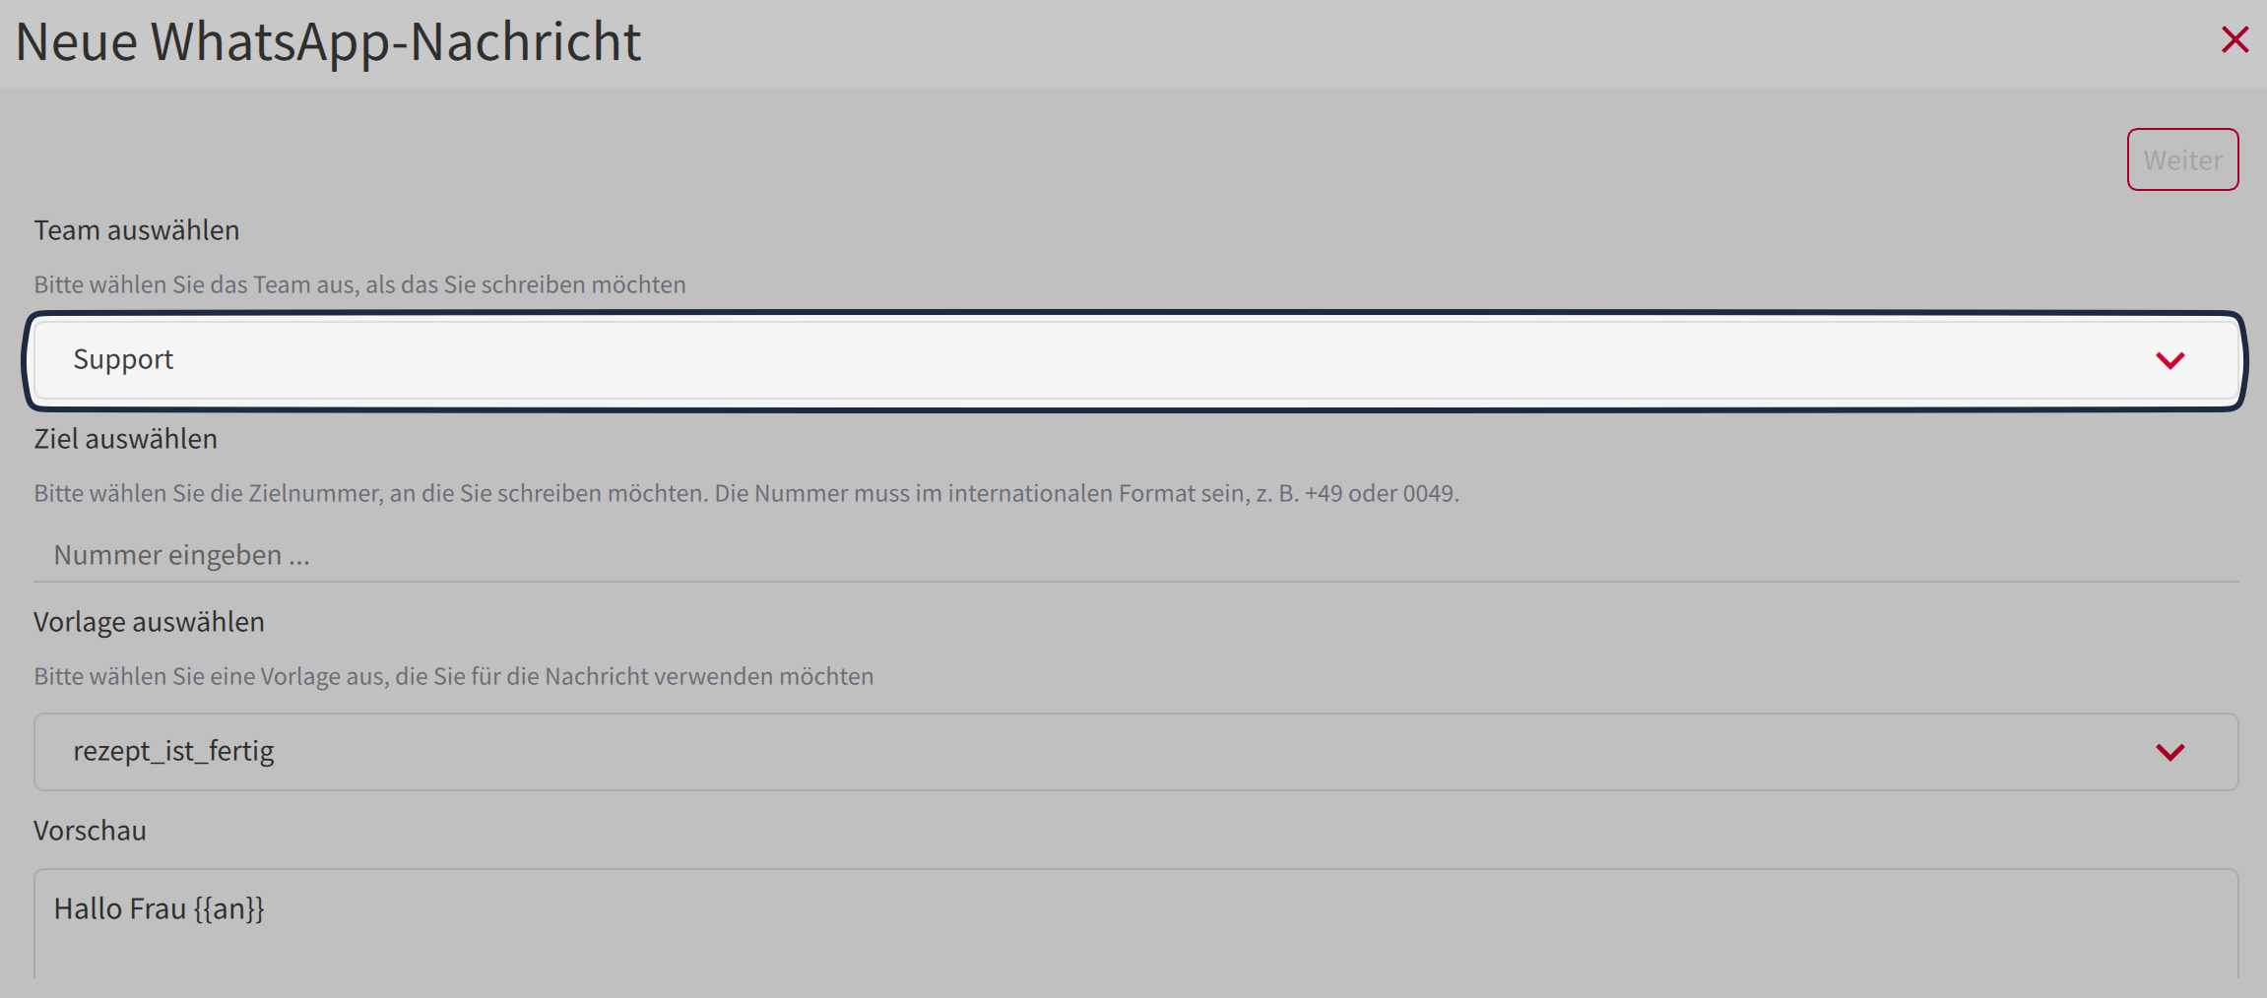The width and height of the screenshot is (2267, 998).
Task: Select the Support value text
Action: pos(123,360)
